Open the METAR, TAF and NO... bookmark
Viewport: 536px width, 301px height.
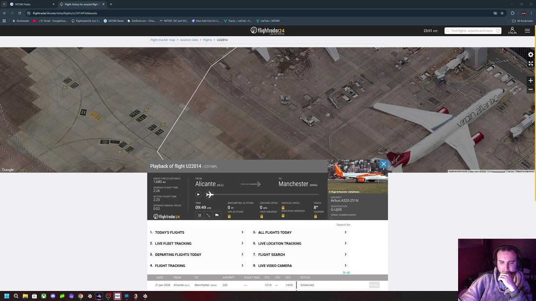coord(173,21)
